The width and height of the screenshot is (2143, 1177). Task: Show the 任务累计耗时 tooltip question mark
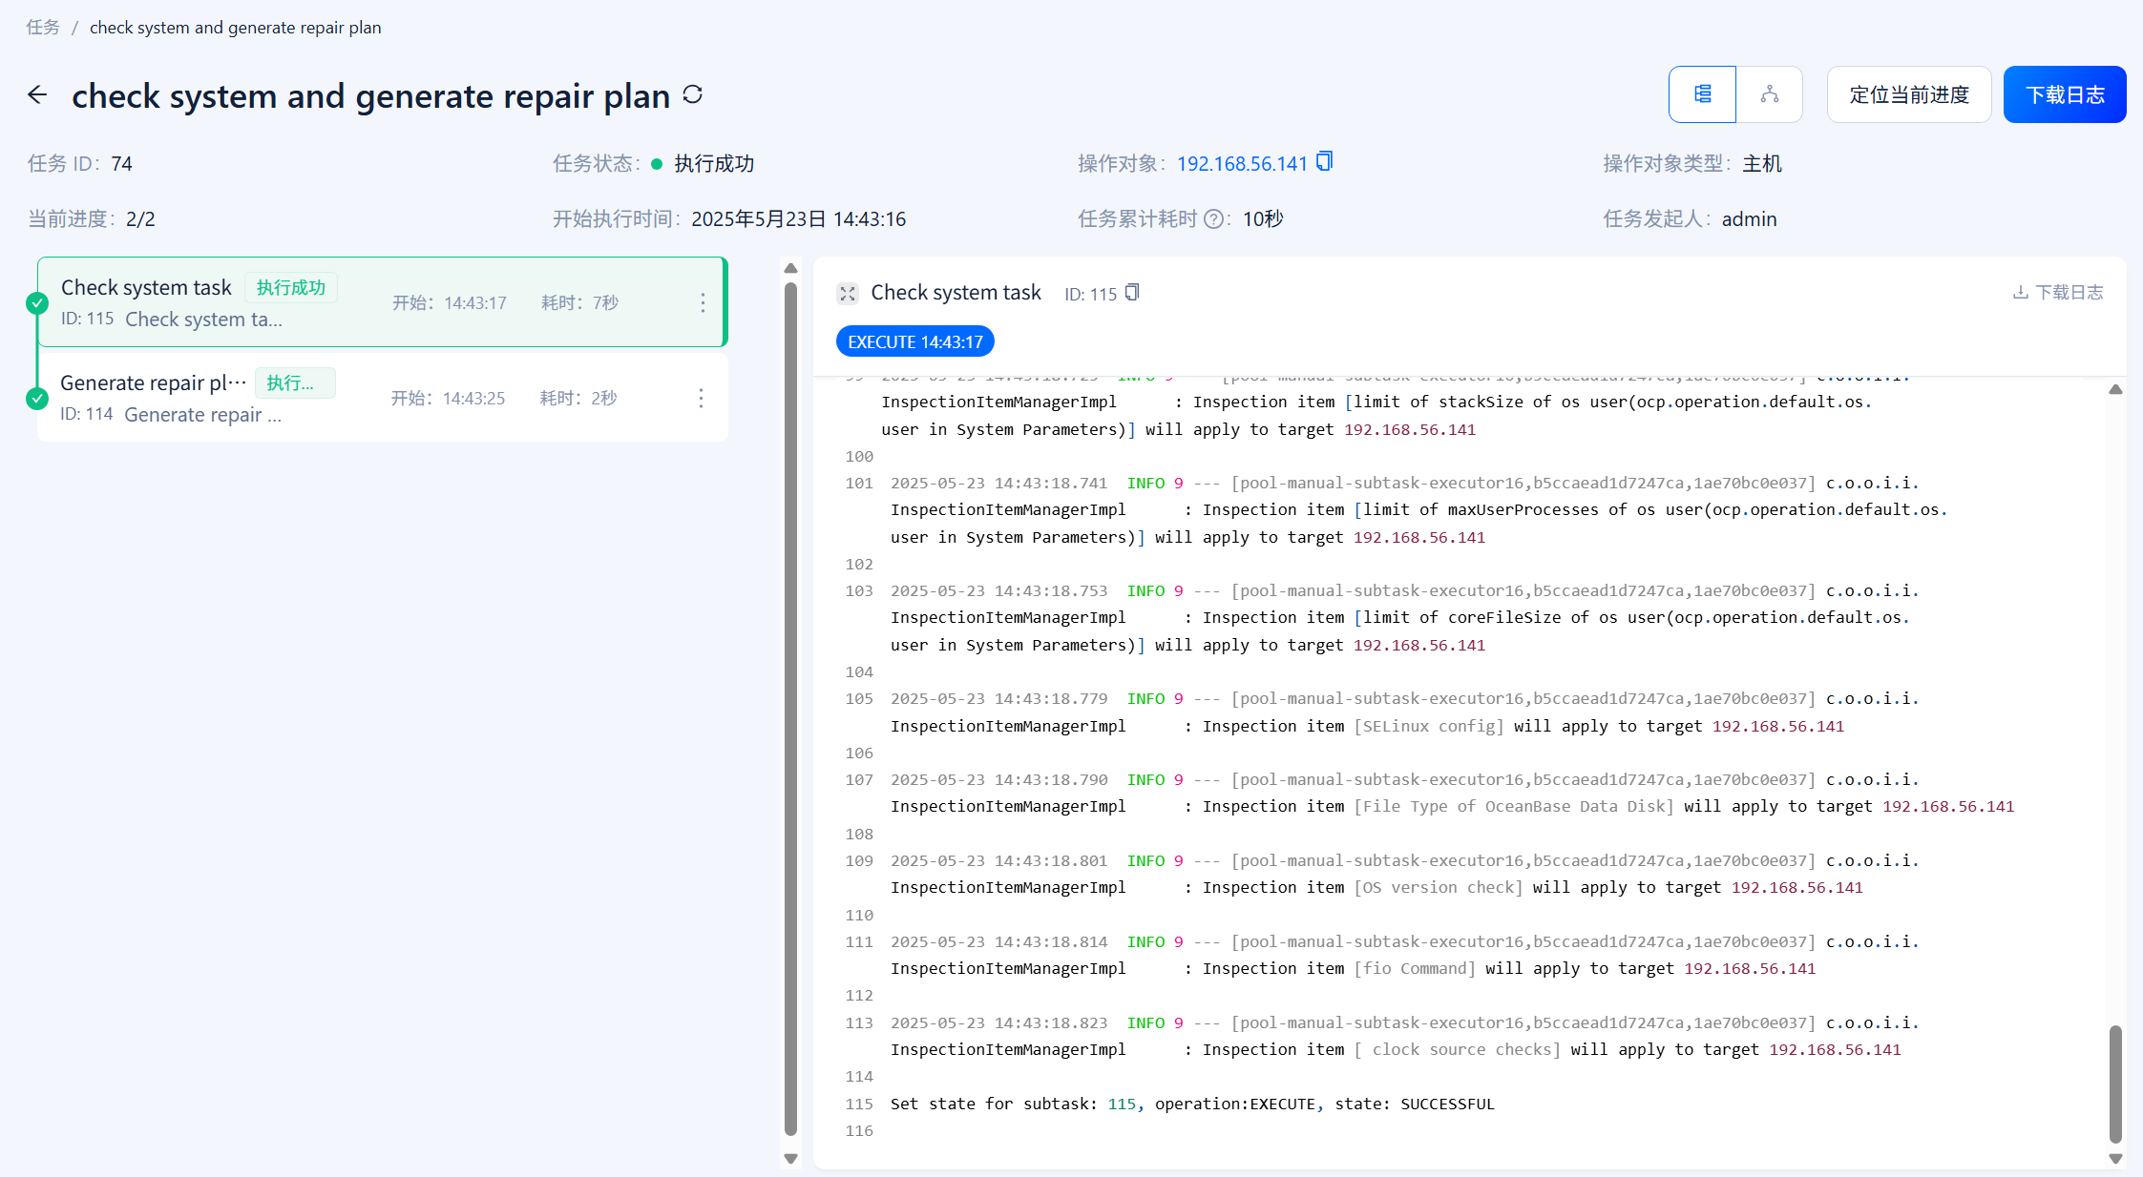pyautogui.click(x=1212, y=218)
